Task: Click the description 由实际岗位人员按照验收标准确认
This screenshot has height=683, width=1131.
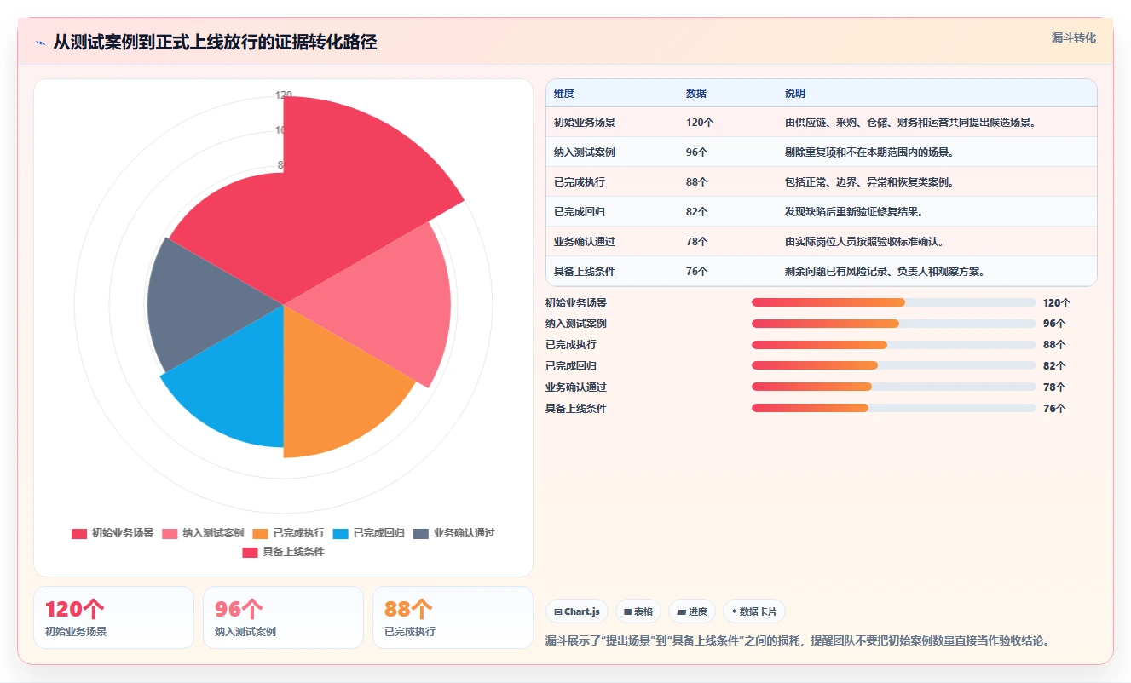Action: [x=864, y=242]
